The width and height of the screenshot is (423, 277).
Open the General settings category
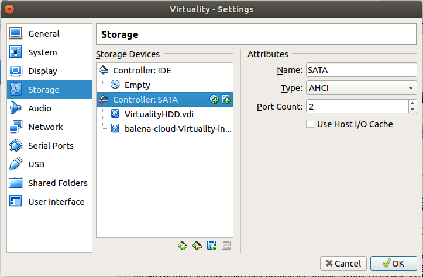(49, 34)
